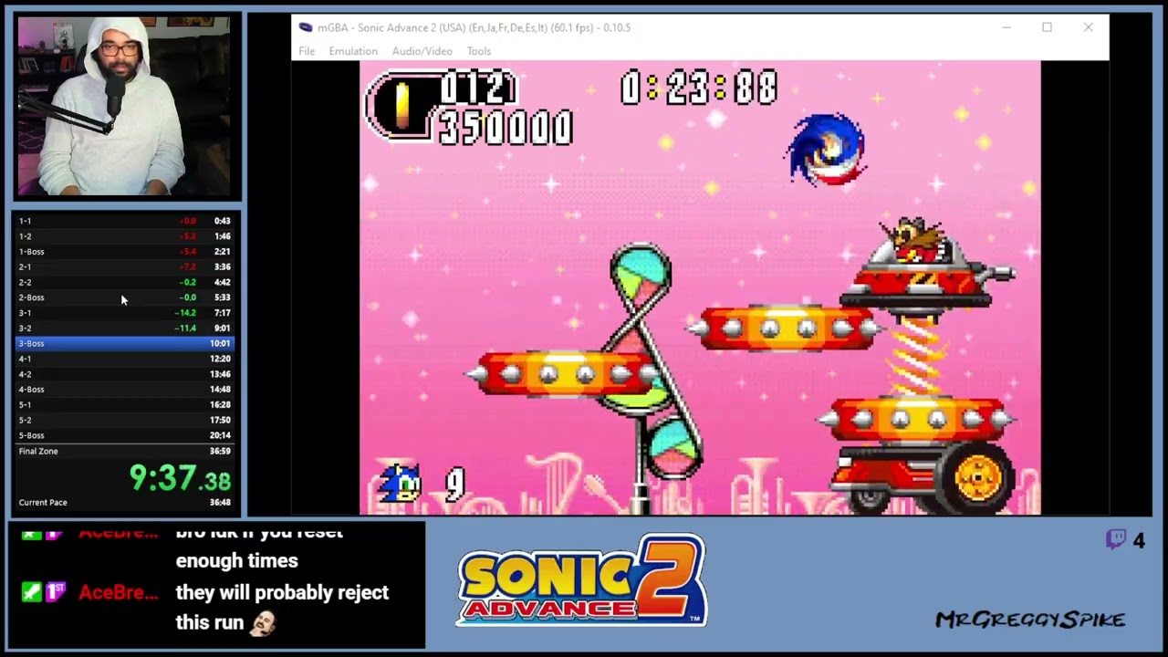Select the 4-Boss split row
Viewport: 1168px width, 657px height.
[x=125, y=390]
